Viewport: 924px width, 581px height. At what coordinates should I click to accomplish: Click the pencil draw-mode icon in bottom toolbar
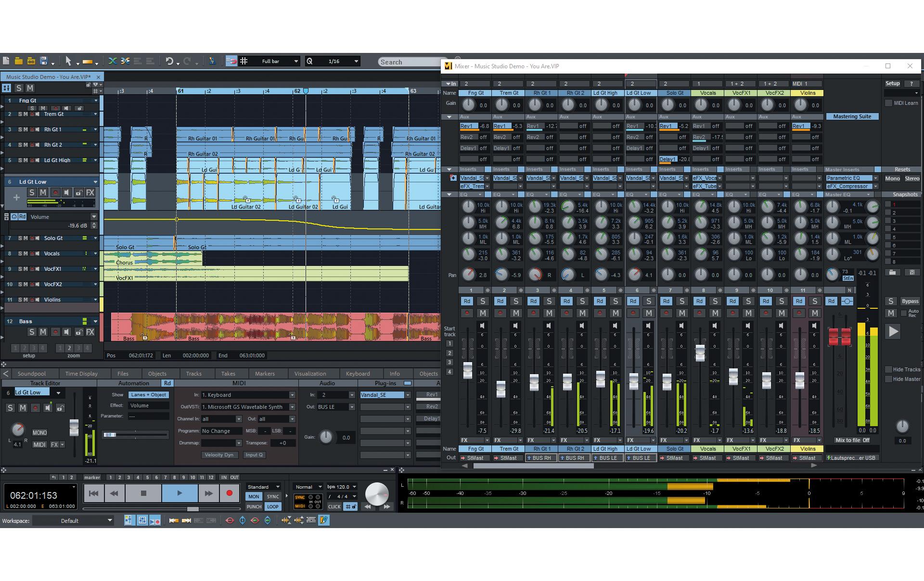point(324,520)
